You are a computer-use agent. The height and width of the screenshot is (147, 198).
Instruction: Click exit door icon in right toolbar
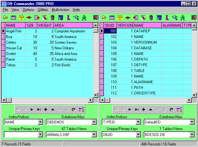click(x=194, y=18)
